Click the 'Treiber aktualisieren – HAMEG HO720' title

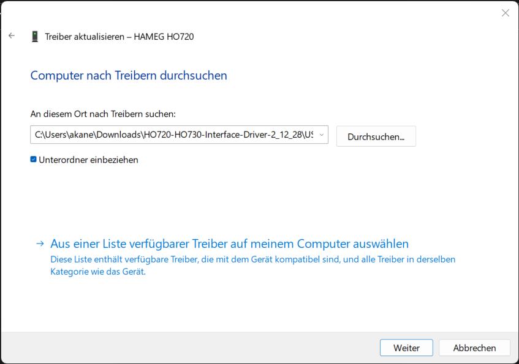pos(119,37)
